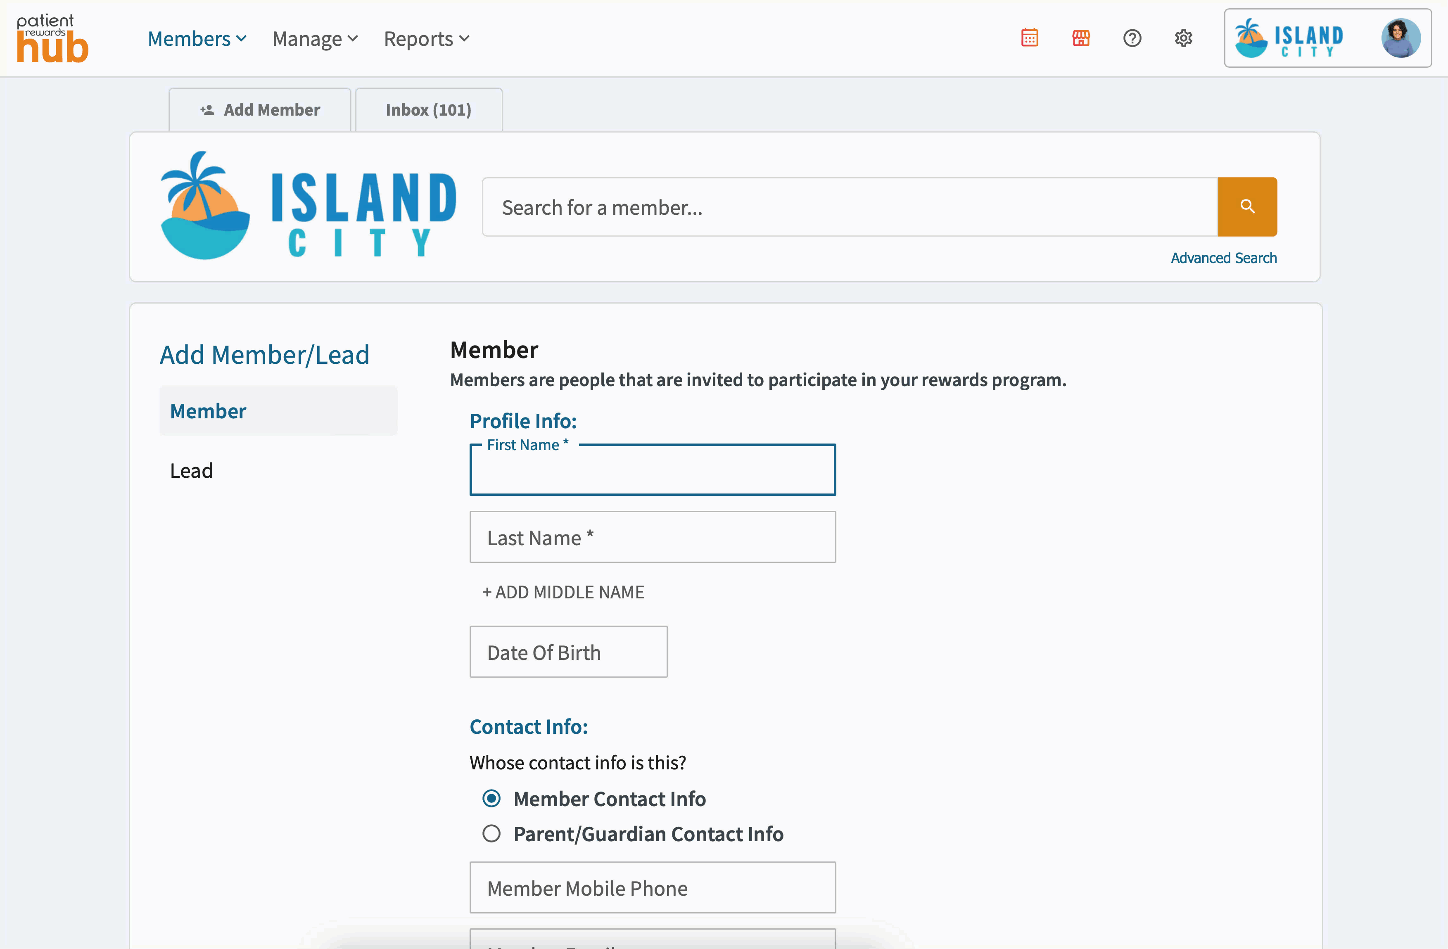Select Lead in the sidebar

(x=192, y=470)
